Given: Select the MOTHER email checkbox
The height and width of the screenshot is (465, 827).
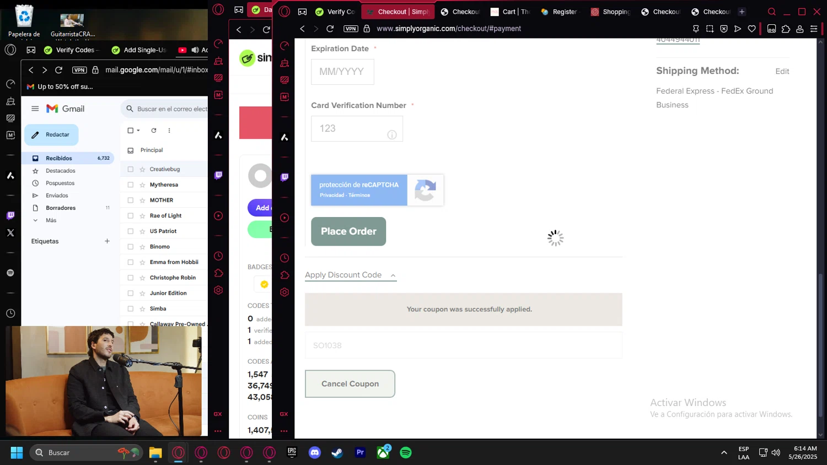Looking at the screenshot, I should pos(131,200).
